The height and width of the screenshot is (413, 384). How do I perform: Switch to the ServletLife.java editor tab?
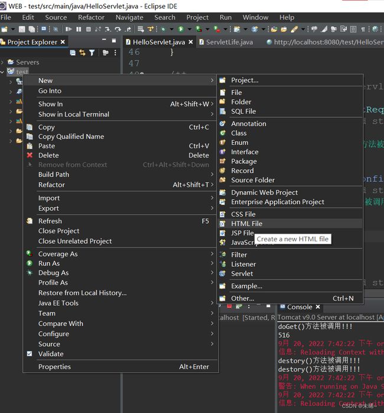click(226, 42)
